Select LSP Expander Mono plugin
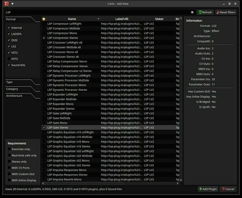This screenshot has width=242, height=198. coord(111,104)
